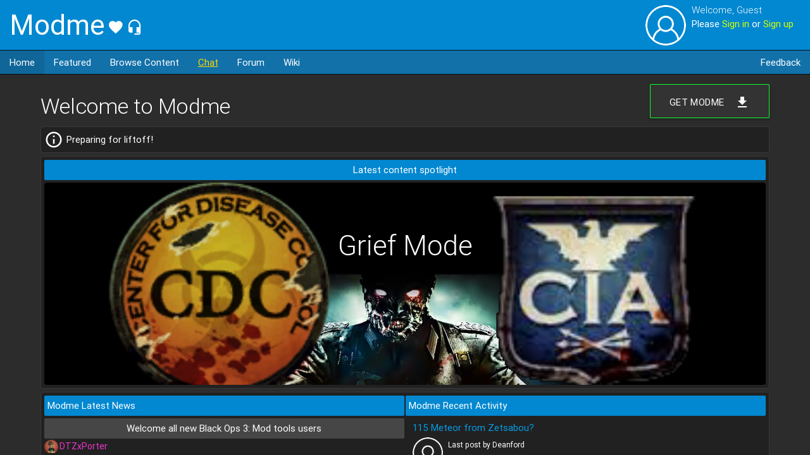810x455 pixels.
Task: Open the guest user avatar icon
Action: (x=666, y=25)
